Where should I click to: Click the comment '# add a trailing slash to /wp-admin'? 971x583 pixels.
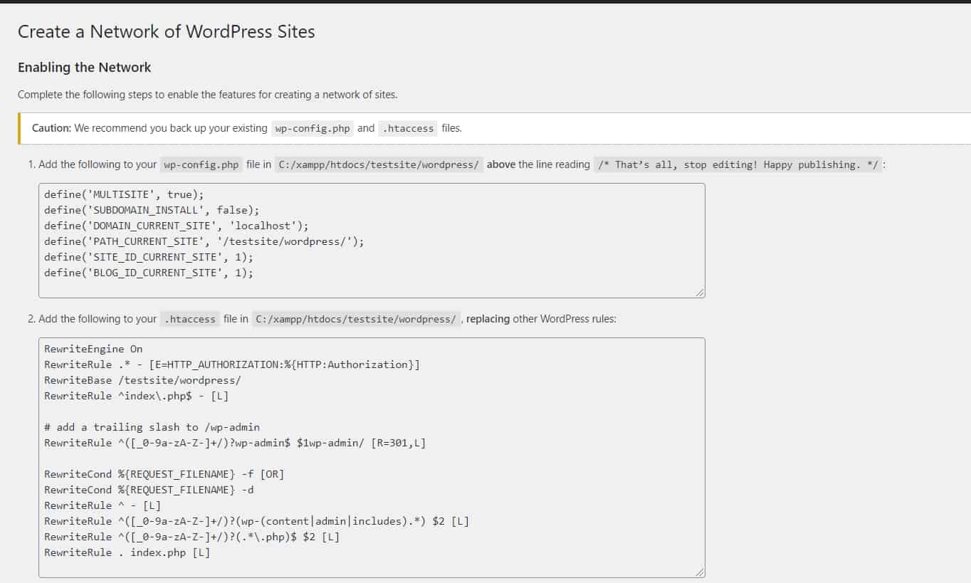[152, 427]
